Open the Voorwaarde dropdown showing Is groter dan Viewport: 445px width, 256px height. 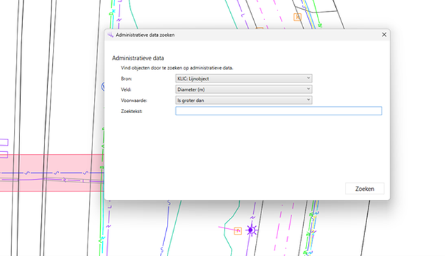(x=244, y=100)
